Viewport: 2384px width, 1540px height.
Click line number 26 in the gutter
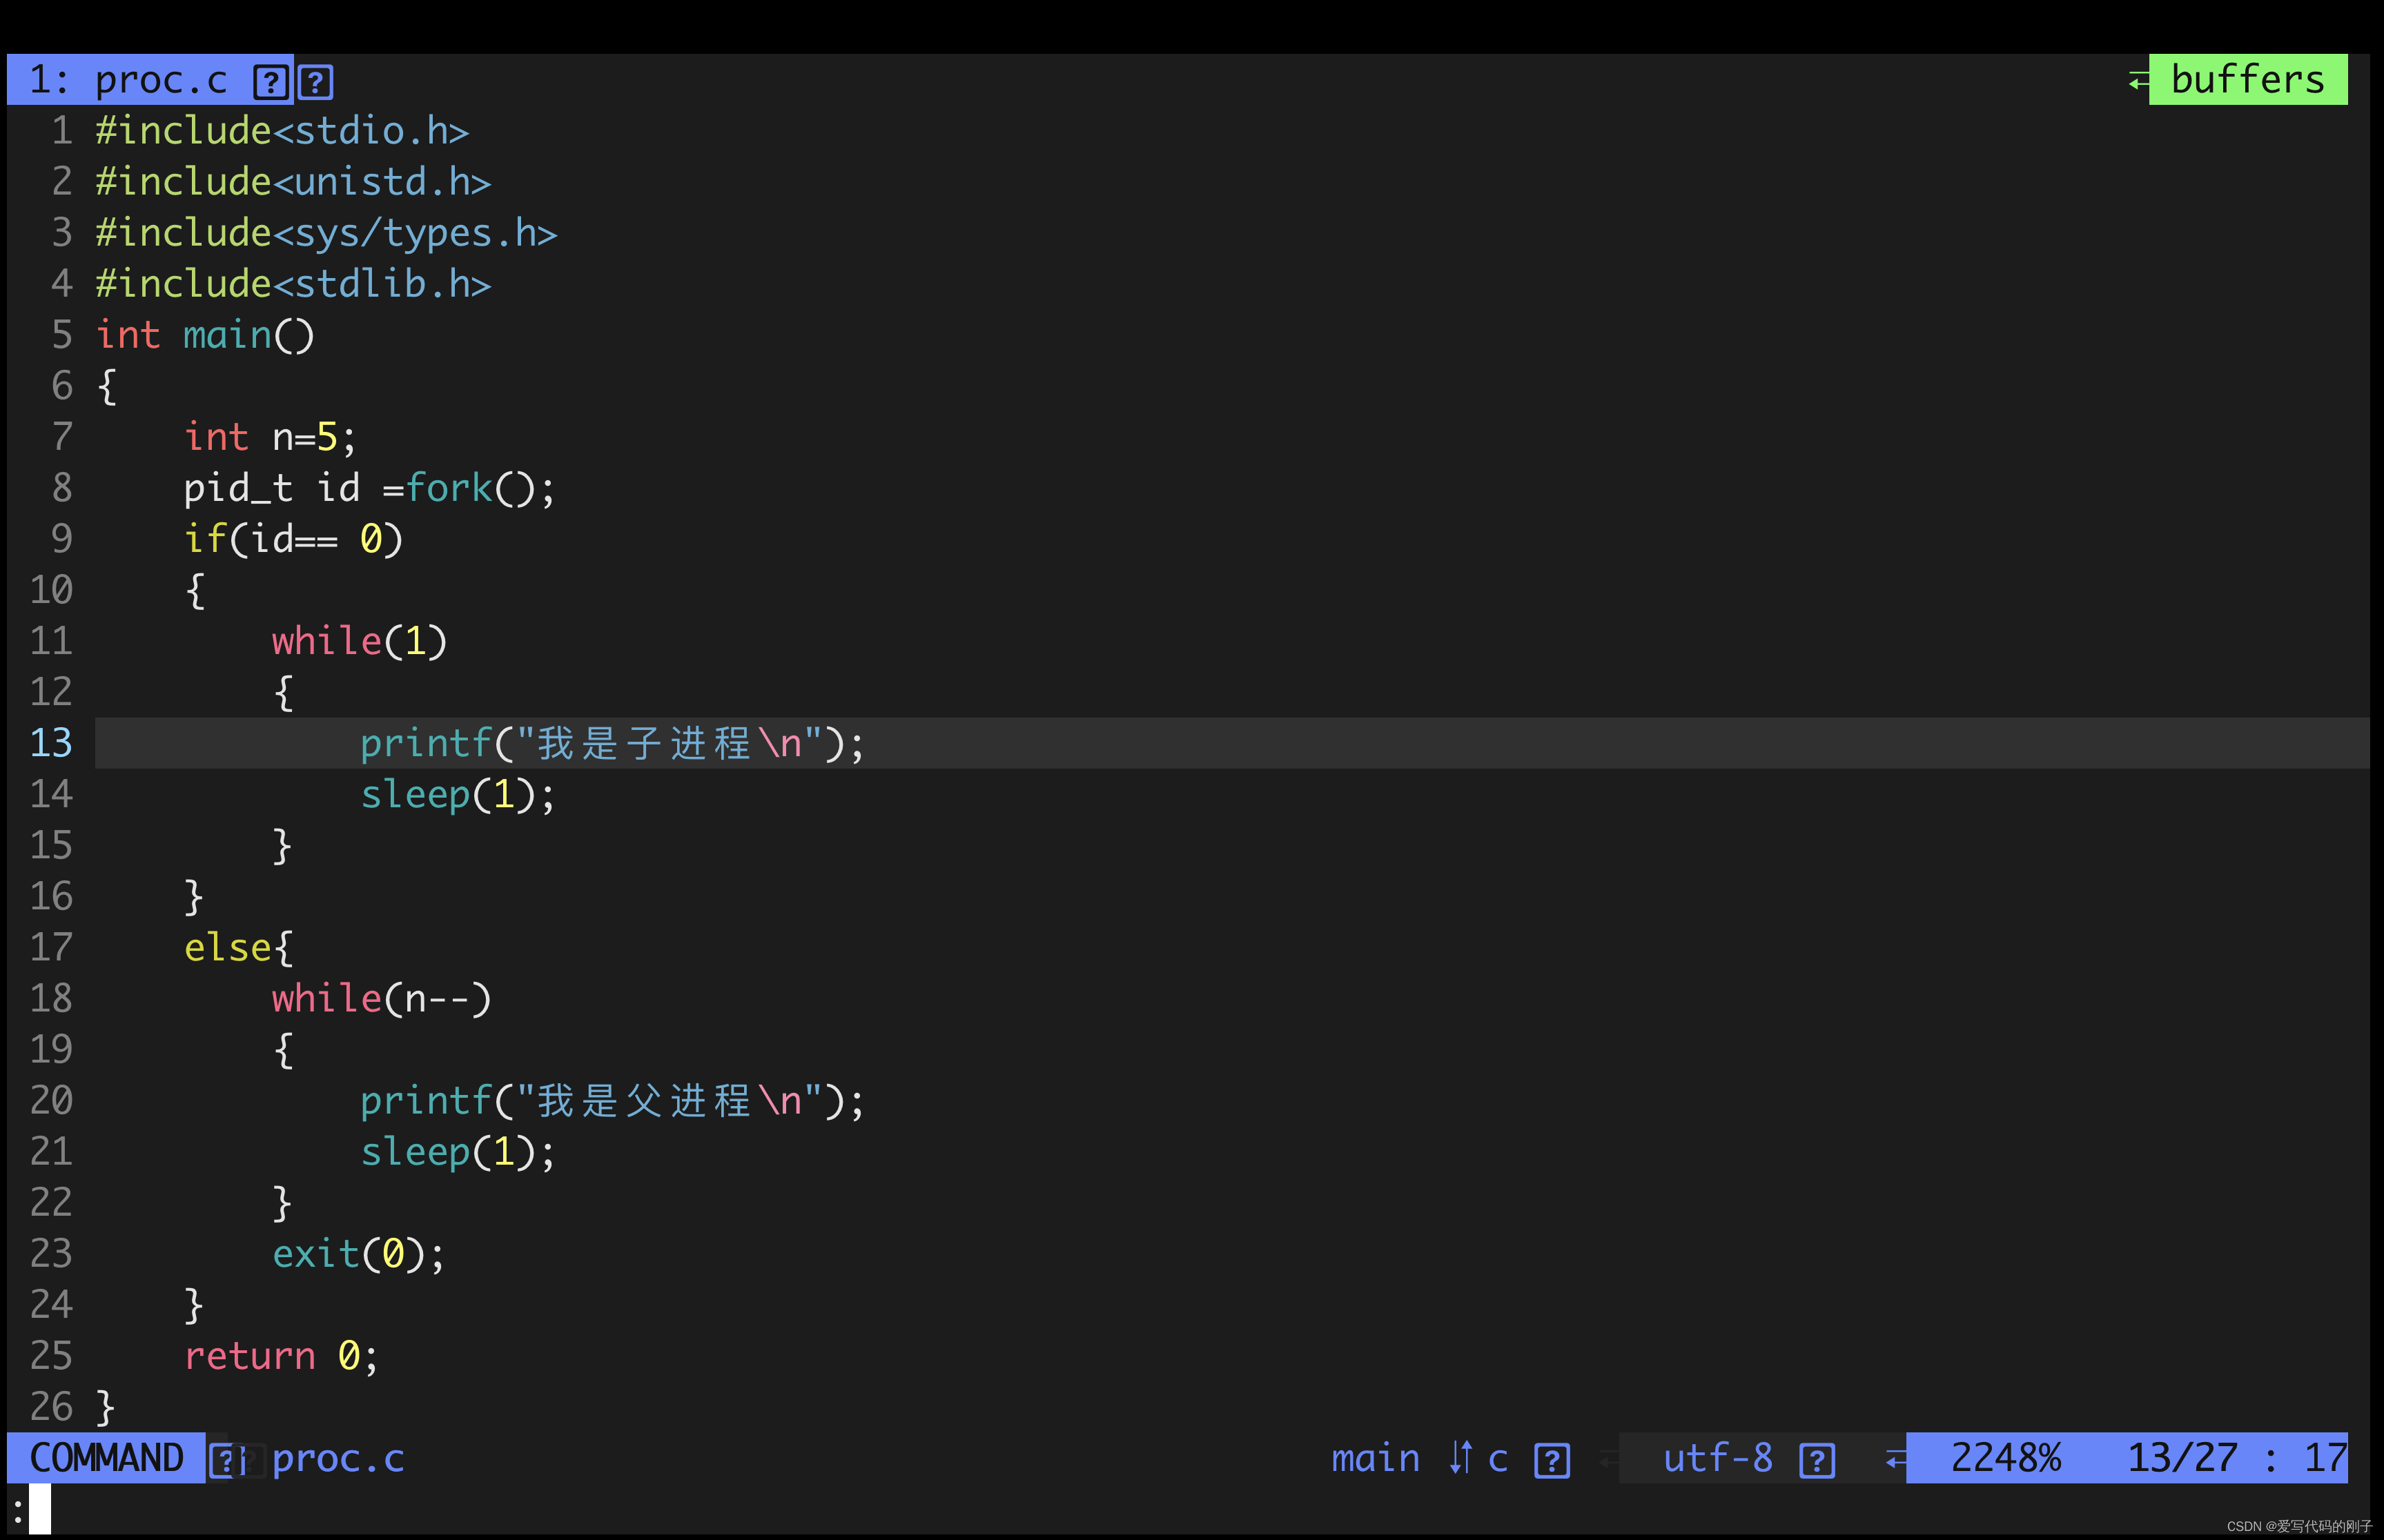51,1407
